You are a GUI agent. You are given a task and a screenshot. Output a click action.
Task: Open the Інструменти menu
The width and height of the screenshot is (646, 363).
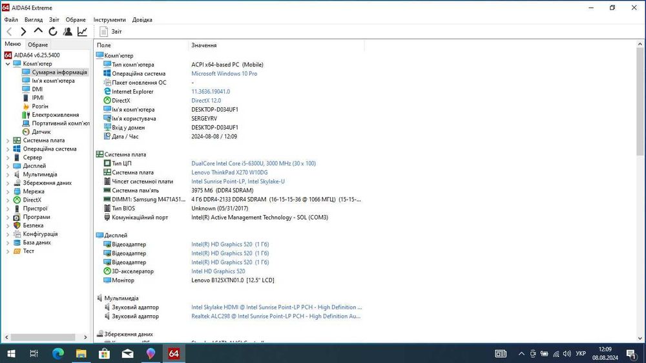110,19
